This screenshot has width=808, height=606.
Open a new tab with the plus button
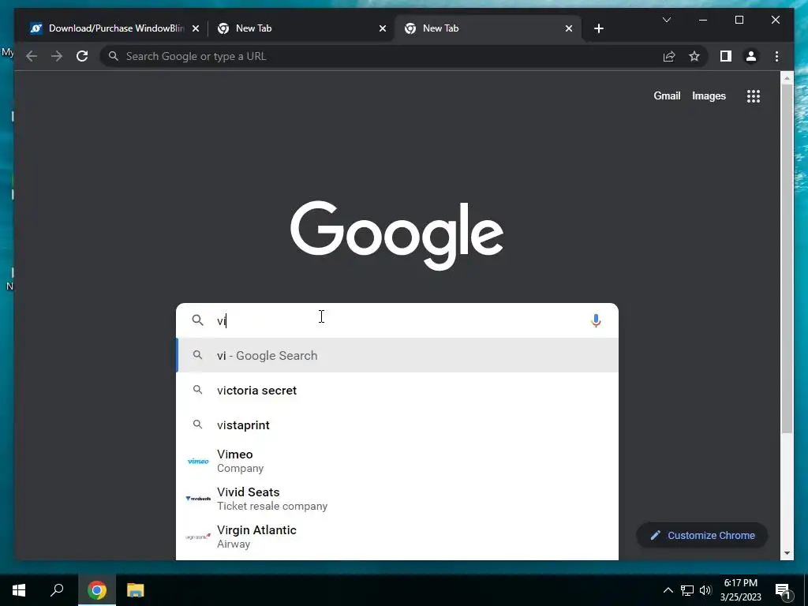tap(598, 28)
